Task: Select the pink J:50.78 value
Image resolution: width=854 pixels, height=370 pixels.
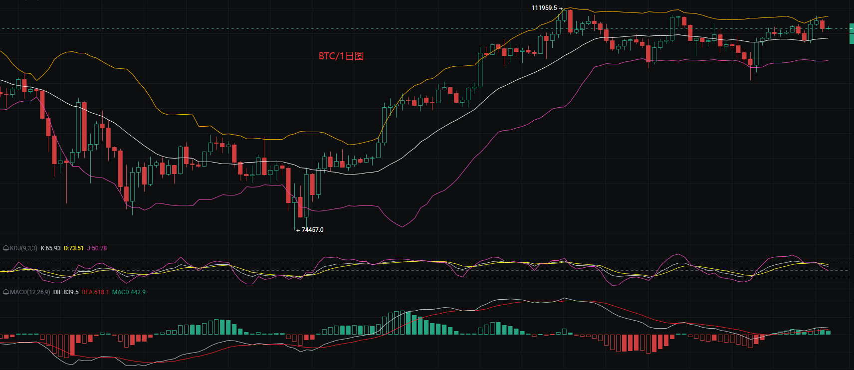Action: [97, 248]
